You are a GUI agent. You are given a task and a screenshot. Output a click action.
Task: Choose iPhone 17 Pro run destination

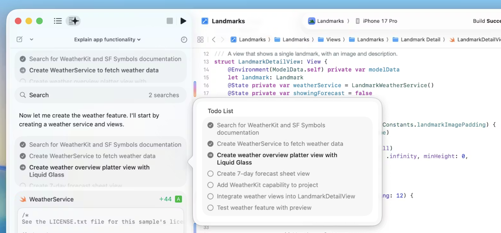point(376,21)
